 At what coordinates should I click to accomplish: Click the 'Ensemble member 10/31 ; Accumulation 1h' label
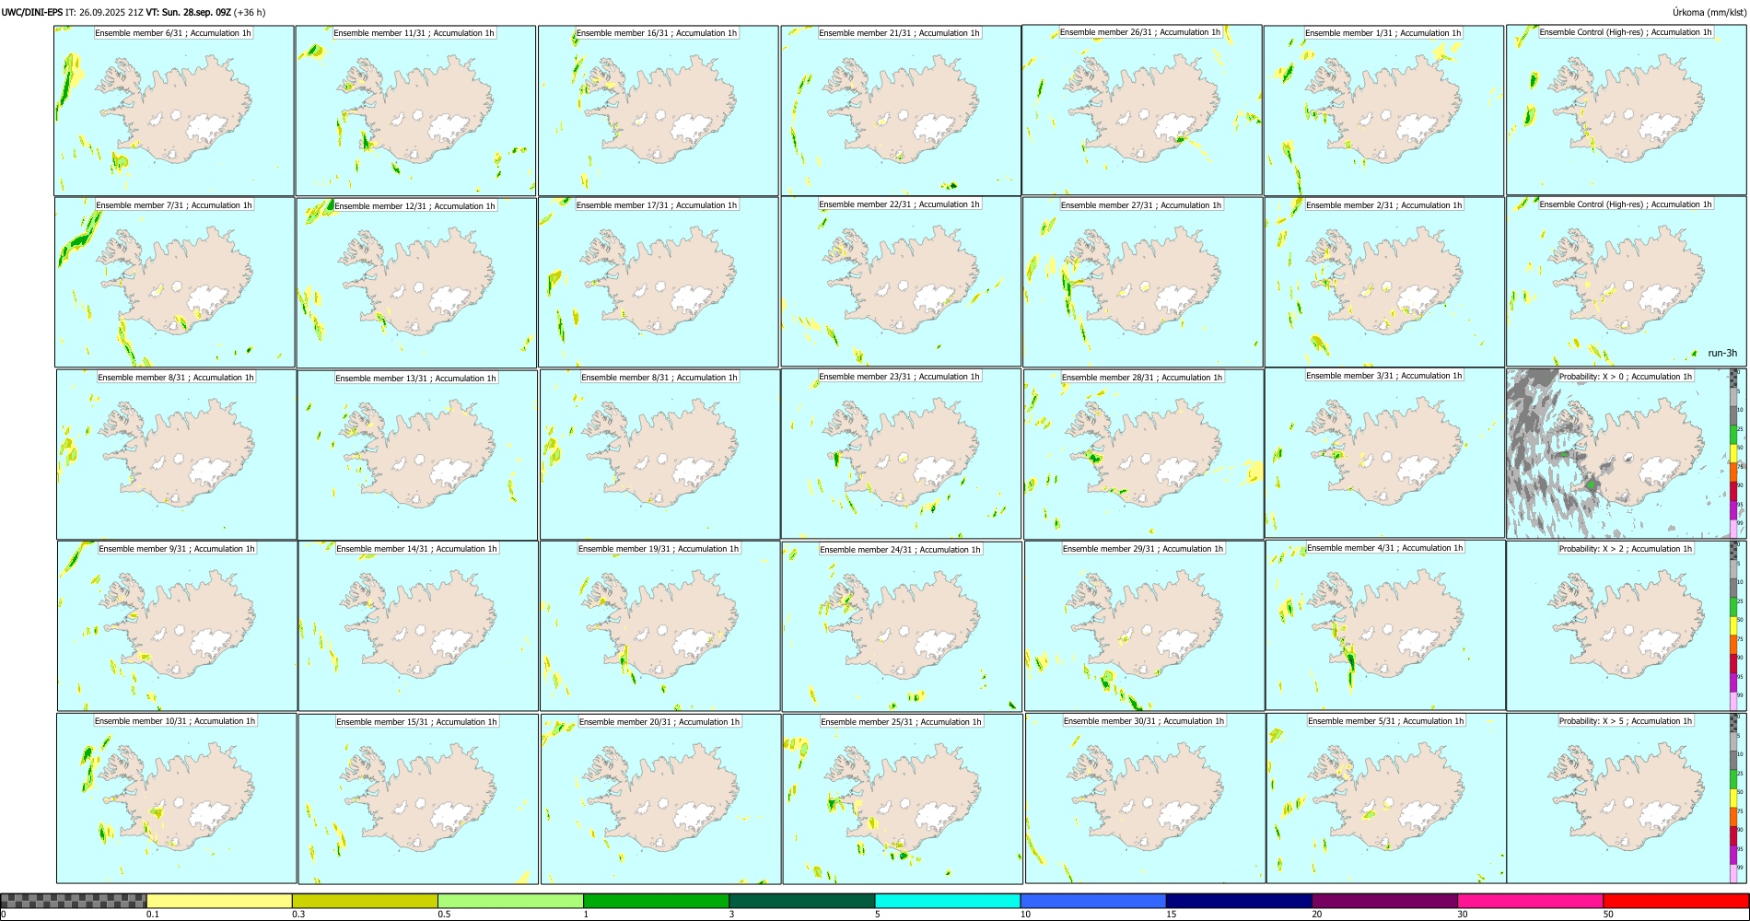point(175,721)
